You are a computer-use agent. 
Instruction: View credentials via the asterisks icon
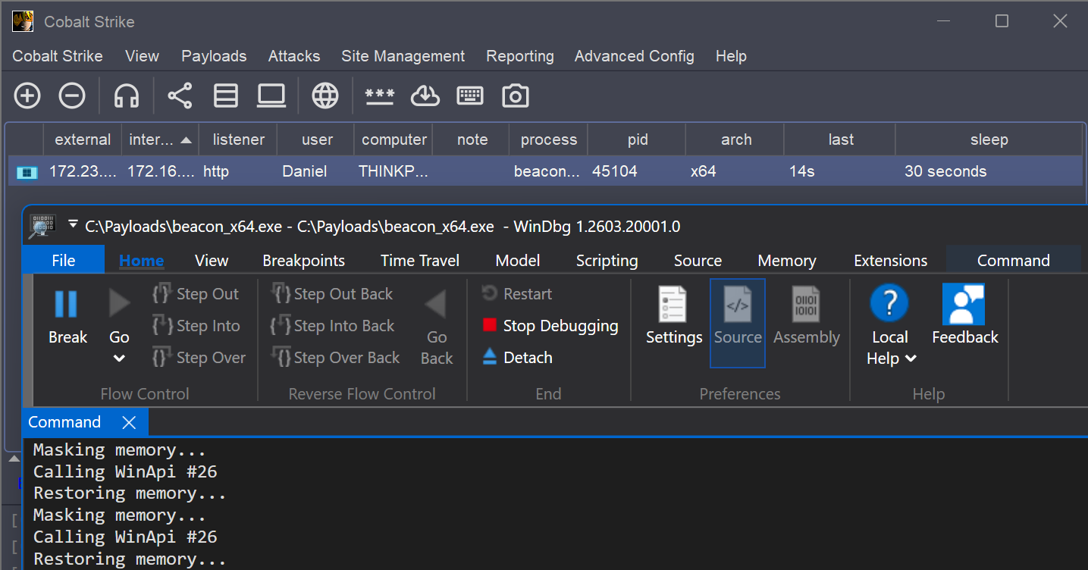pyautogui.click(x=380, y=96)
